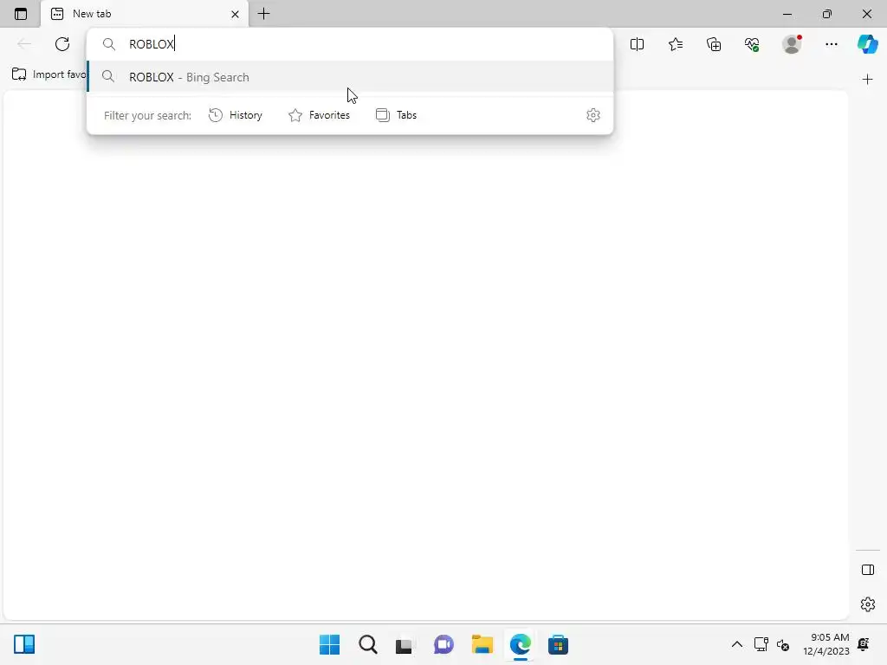Open Settings and more ellipsis menu
887x665 pixels.
coord(831,44)
